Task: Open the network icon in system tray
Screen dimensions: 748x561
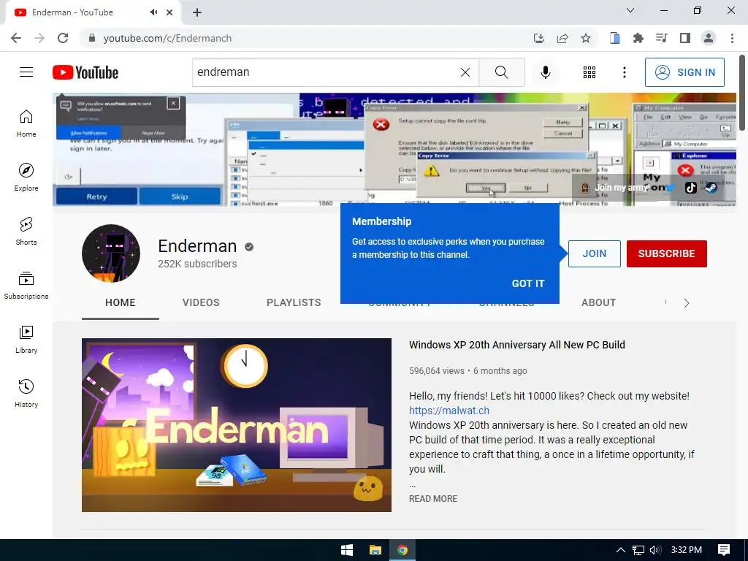Action: [x=638, y=550]
